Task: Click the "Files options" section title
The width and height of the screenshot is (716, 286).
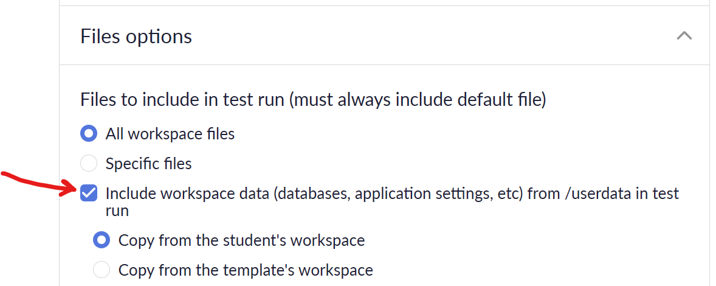Action: point(136,36)
